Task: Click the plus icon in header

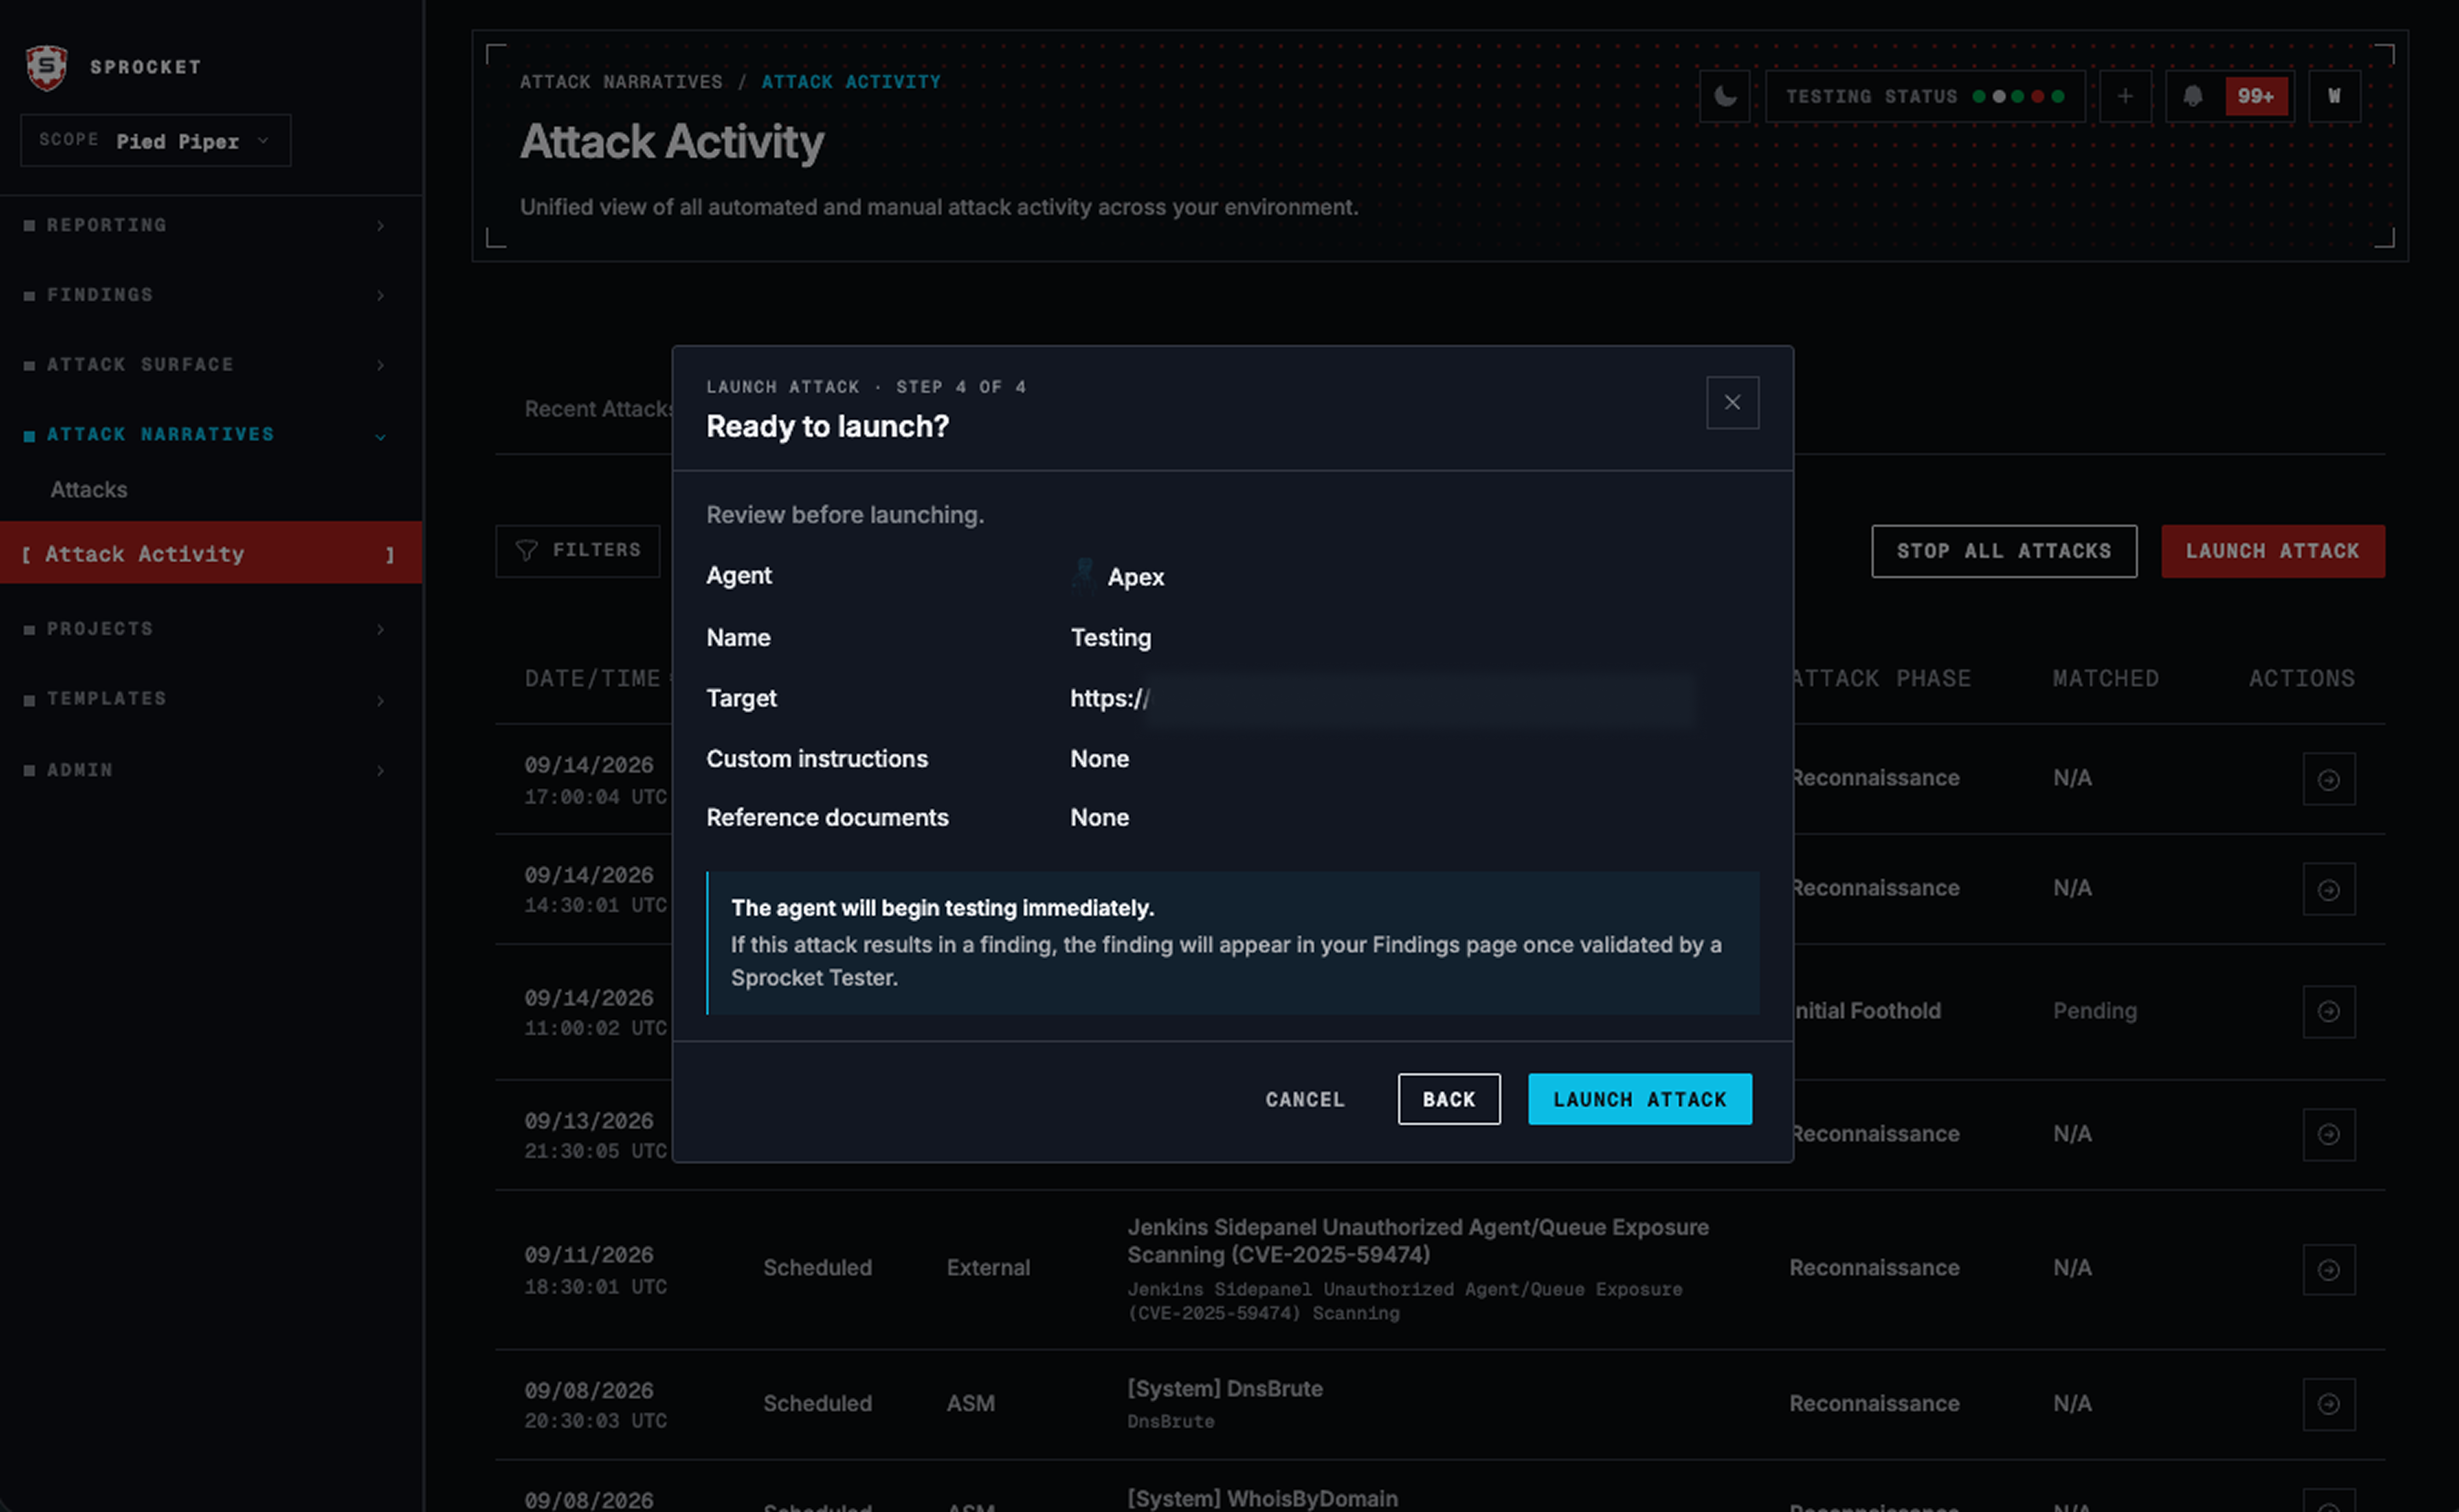Action: point(2125,96)
